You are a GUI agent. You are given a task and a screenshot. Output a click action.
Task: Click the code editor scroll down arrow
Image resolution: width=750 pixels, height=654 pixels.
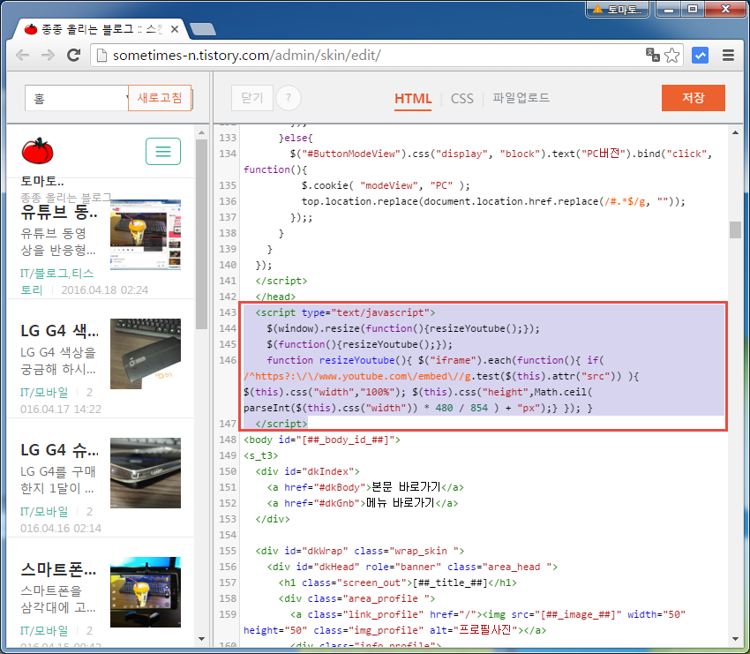click(x=735, y=639)
